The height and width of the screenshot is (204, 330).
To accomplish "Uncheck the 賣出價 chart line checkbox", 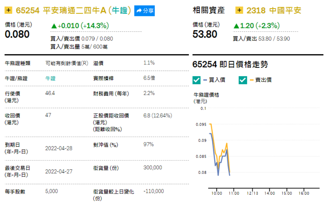I will pos(243,80).
